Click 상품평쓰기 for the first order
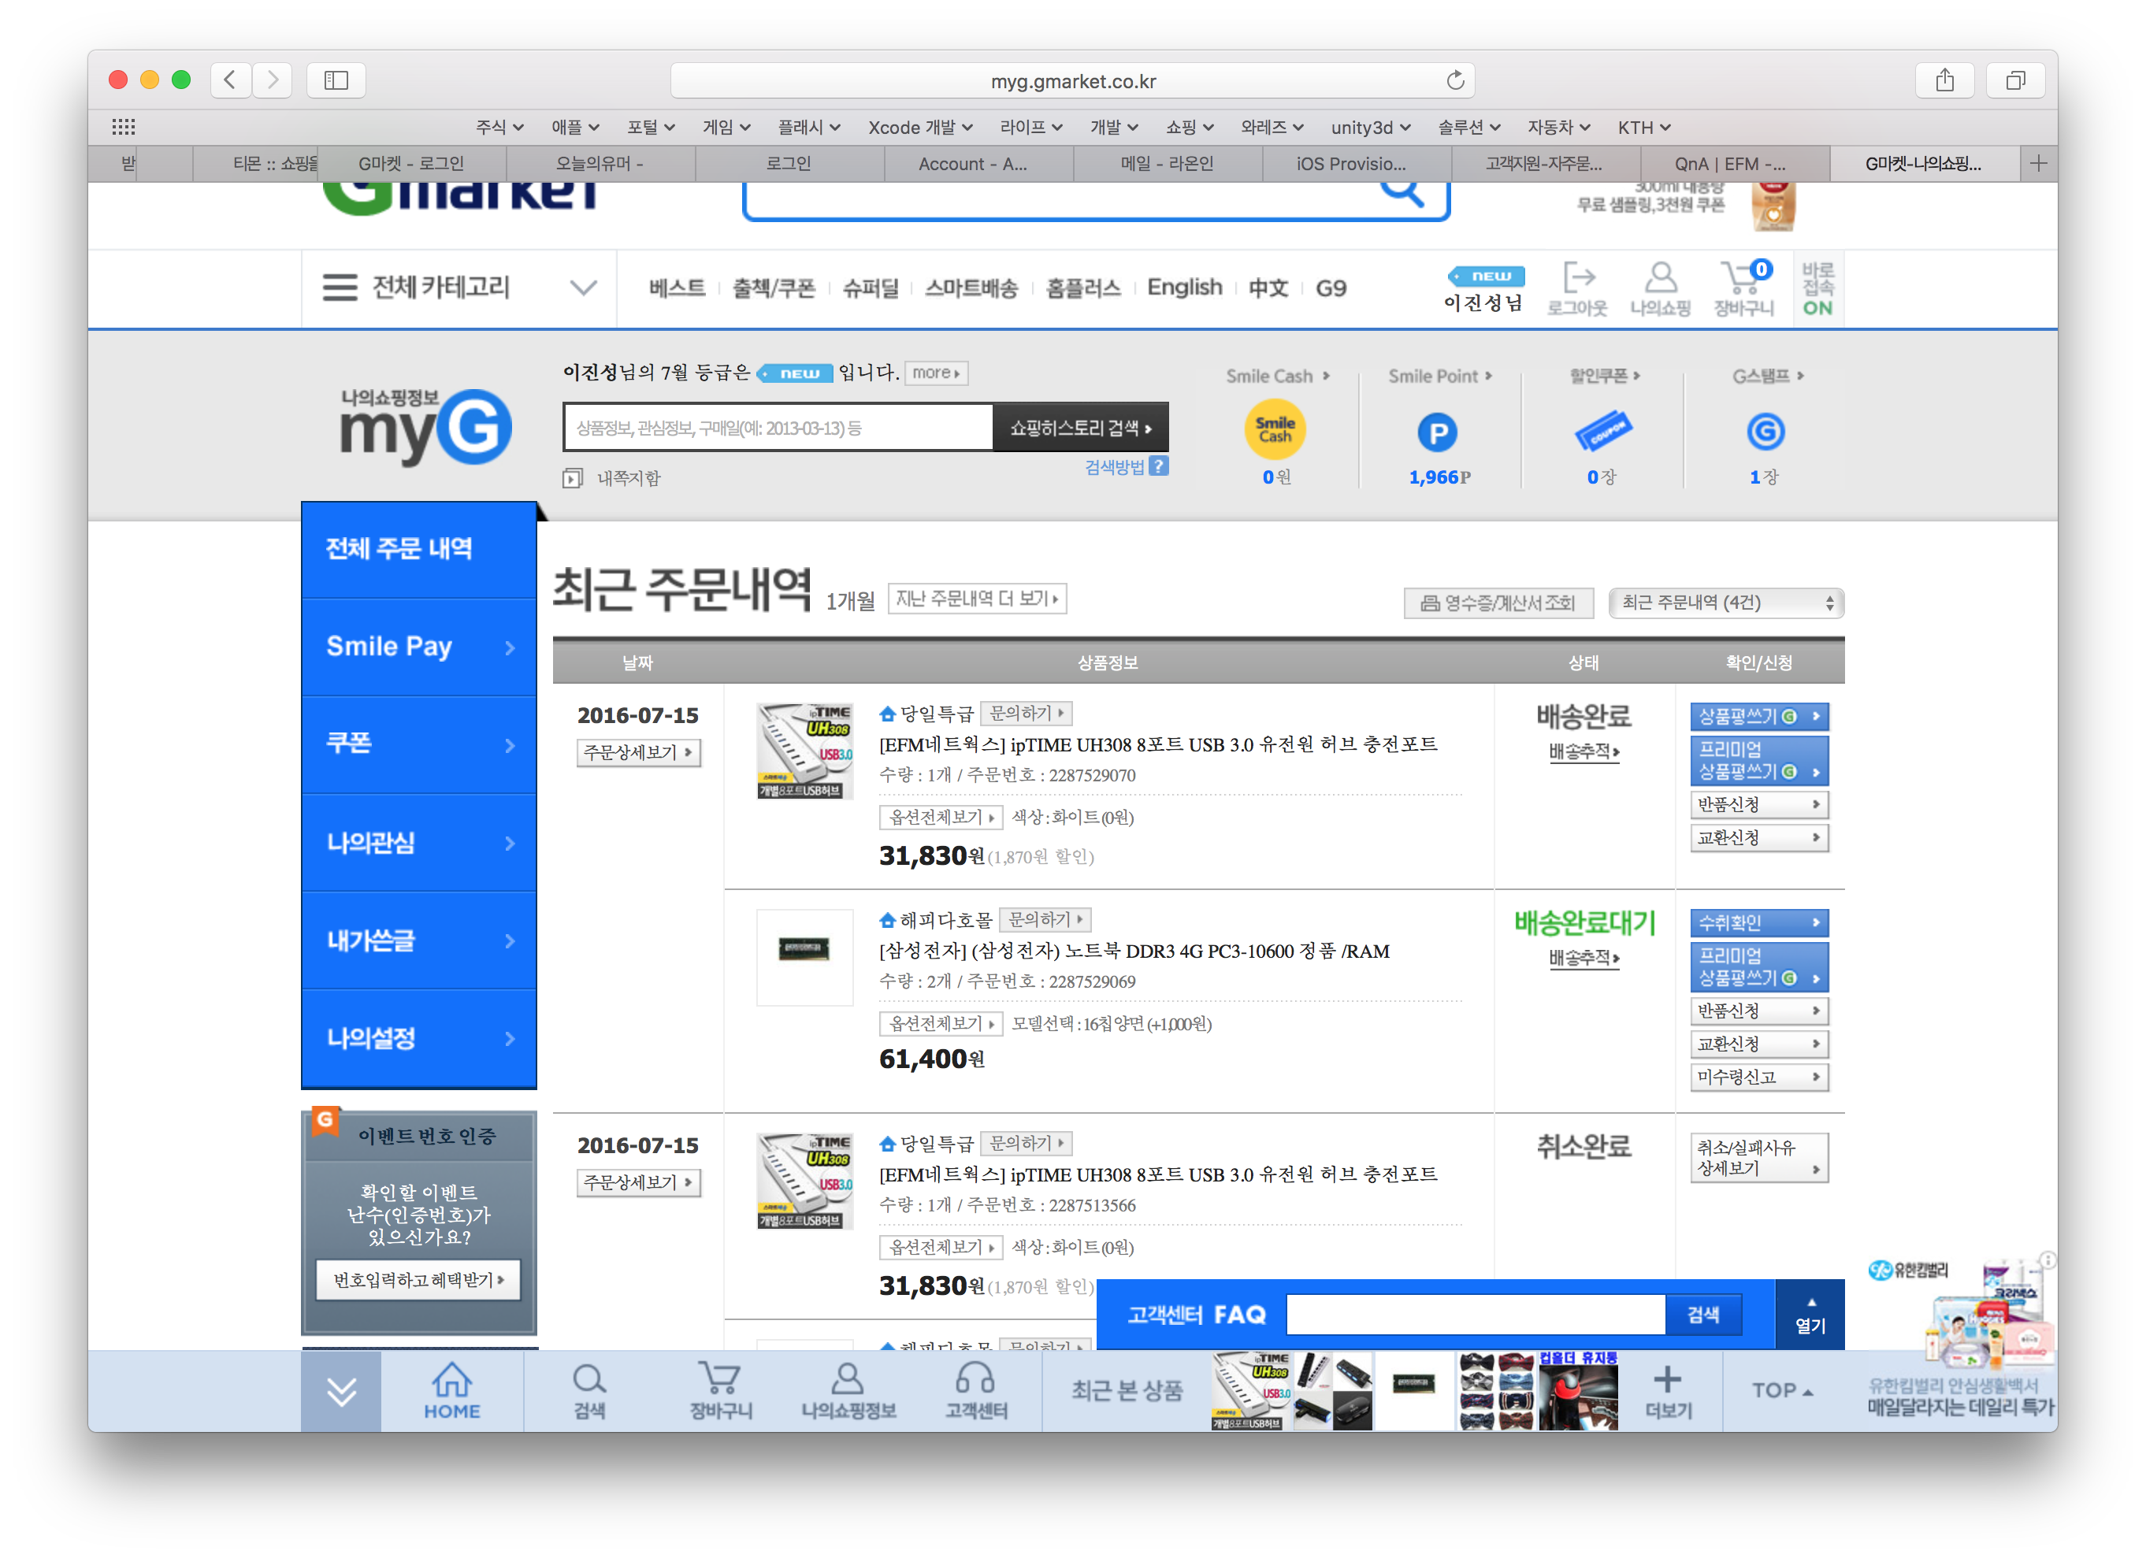This screenshot has width=2146, height=1558. pyautogui.click(x=1758, y=716)
